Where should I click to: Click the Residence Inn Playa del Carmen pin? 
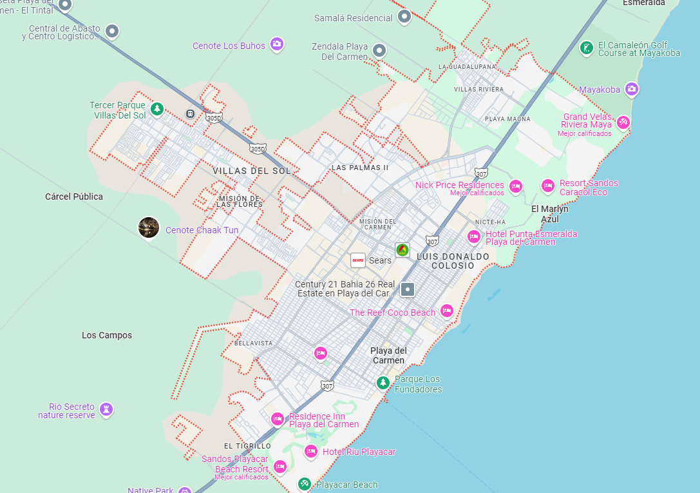[x=278, y=420]
